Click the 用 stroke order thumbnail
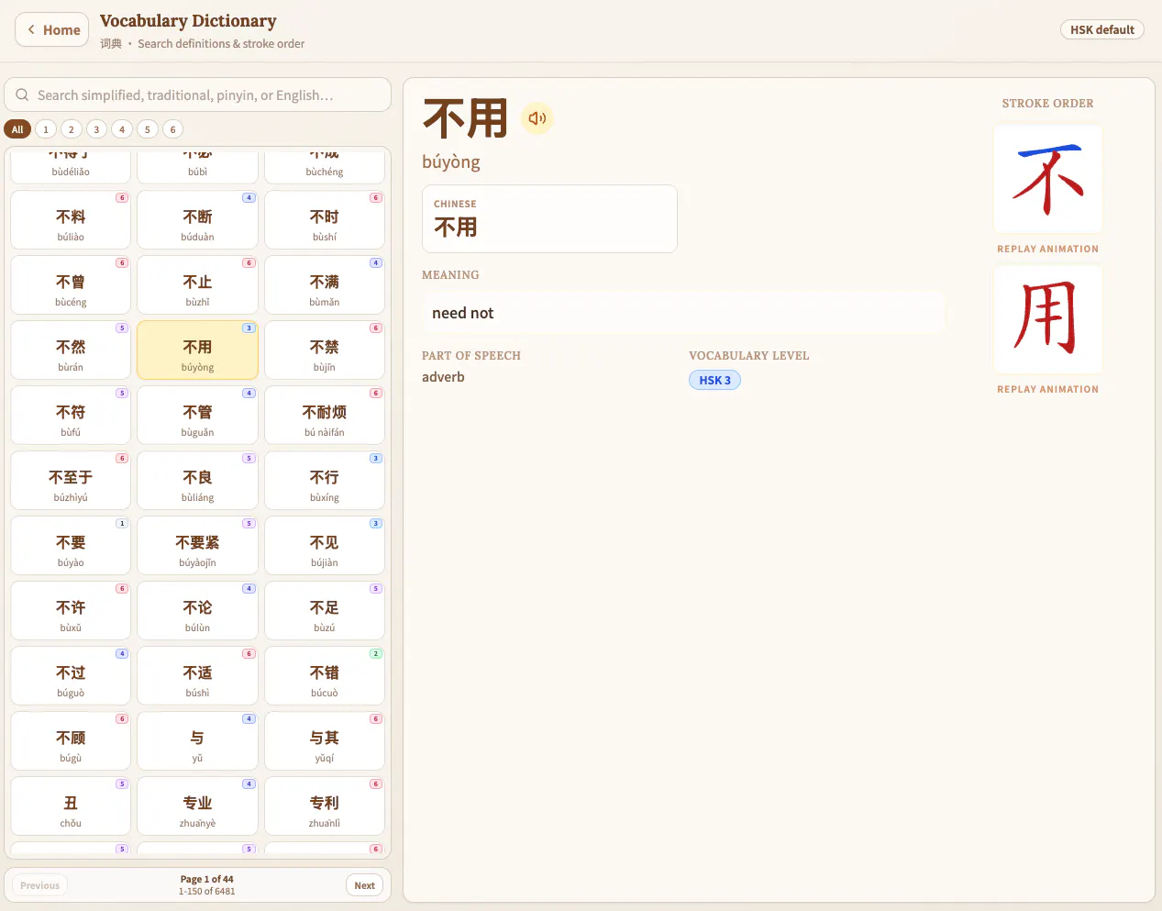This screenshot has width=1162, height=911. tap(1047, 319)
